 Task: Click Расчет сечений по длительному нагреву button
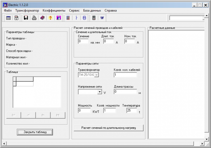(109, 128)
